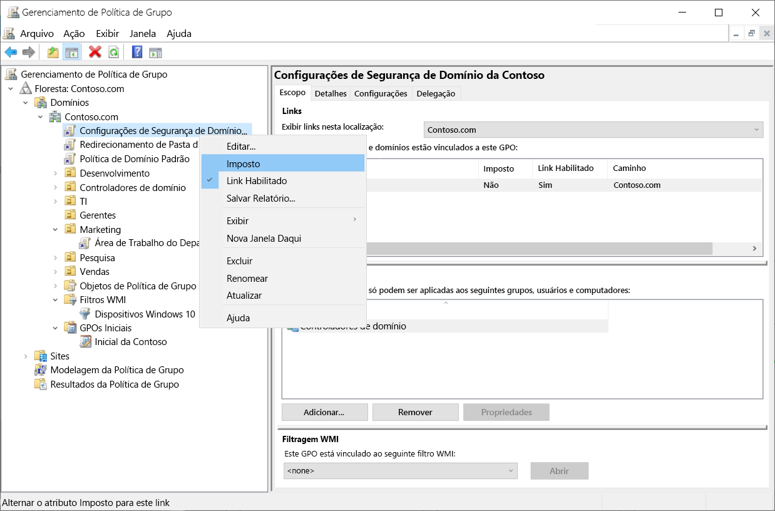
Task: Click the Redirecionamento de Pasta GPO link icon
Action: click(70, 145)
